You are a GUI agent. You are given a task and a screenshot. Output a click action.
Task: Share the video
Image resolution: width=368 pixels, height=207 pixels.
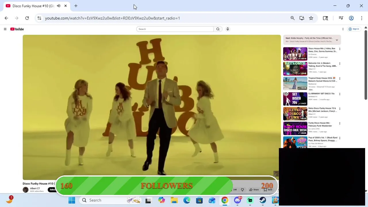[x=254, y=190]
